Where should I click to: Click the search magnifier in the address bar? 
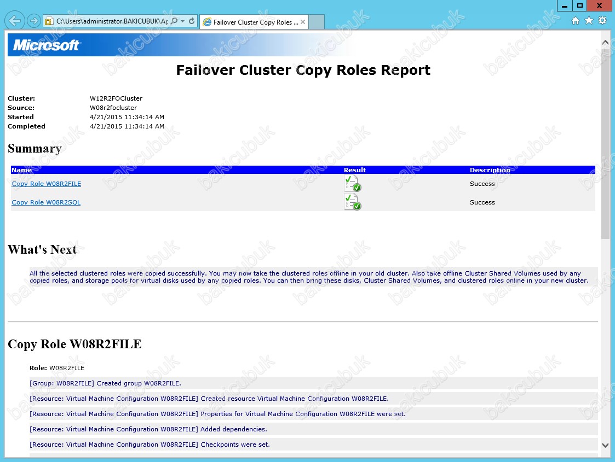point(174,21)
